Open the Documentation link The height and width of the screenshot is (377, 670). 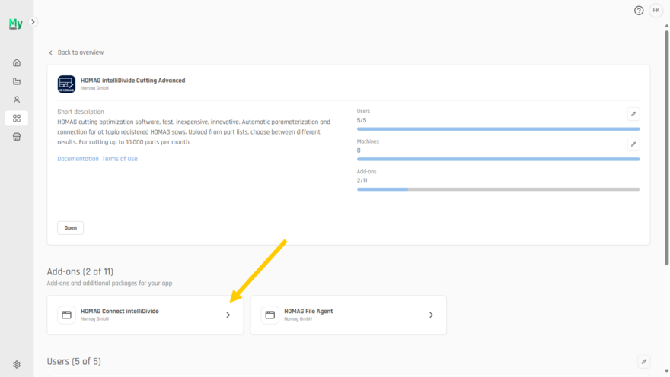(78, 159)
